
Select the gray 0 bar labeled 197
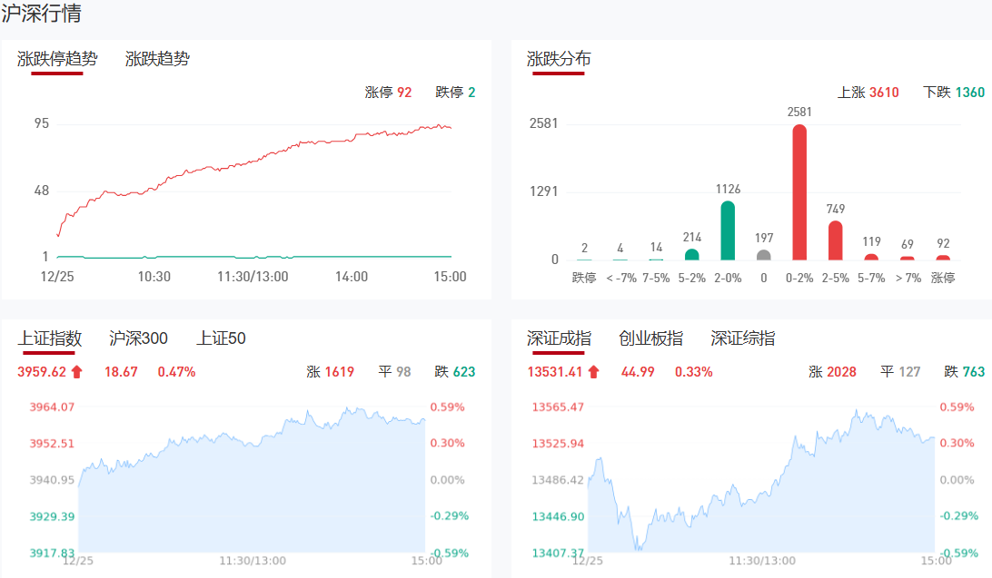tap(764, 255)
